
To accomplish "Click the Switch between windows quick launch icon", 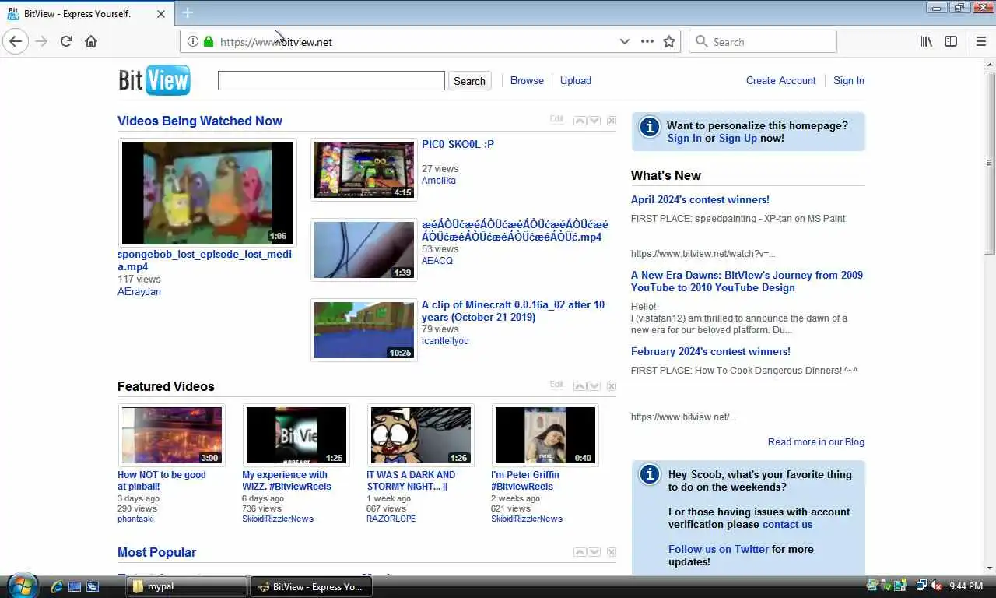I will pos(93,586).
